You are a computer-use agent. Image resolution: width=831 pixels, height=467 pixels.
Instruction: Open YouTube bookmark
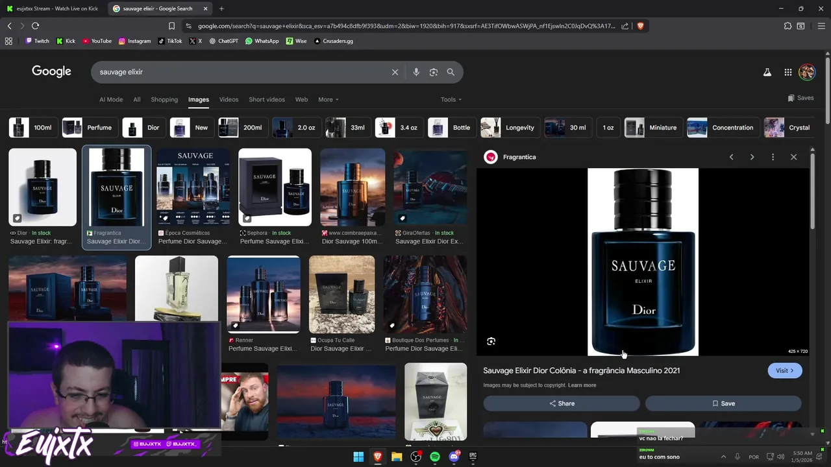97,41
